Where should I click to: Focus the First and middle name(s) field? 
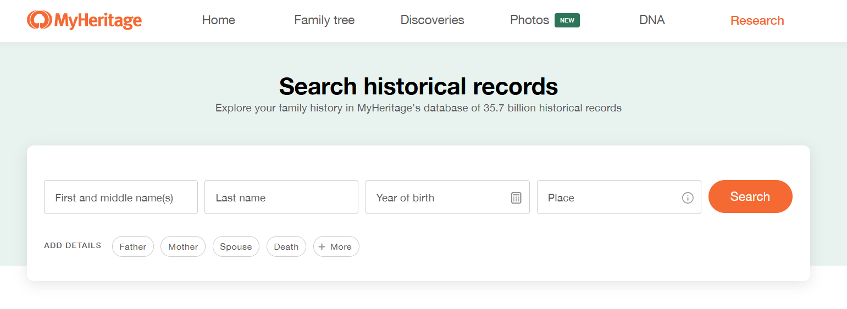(121, 197)
